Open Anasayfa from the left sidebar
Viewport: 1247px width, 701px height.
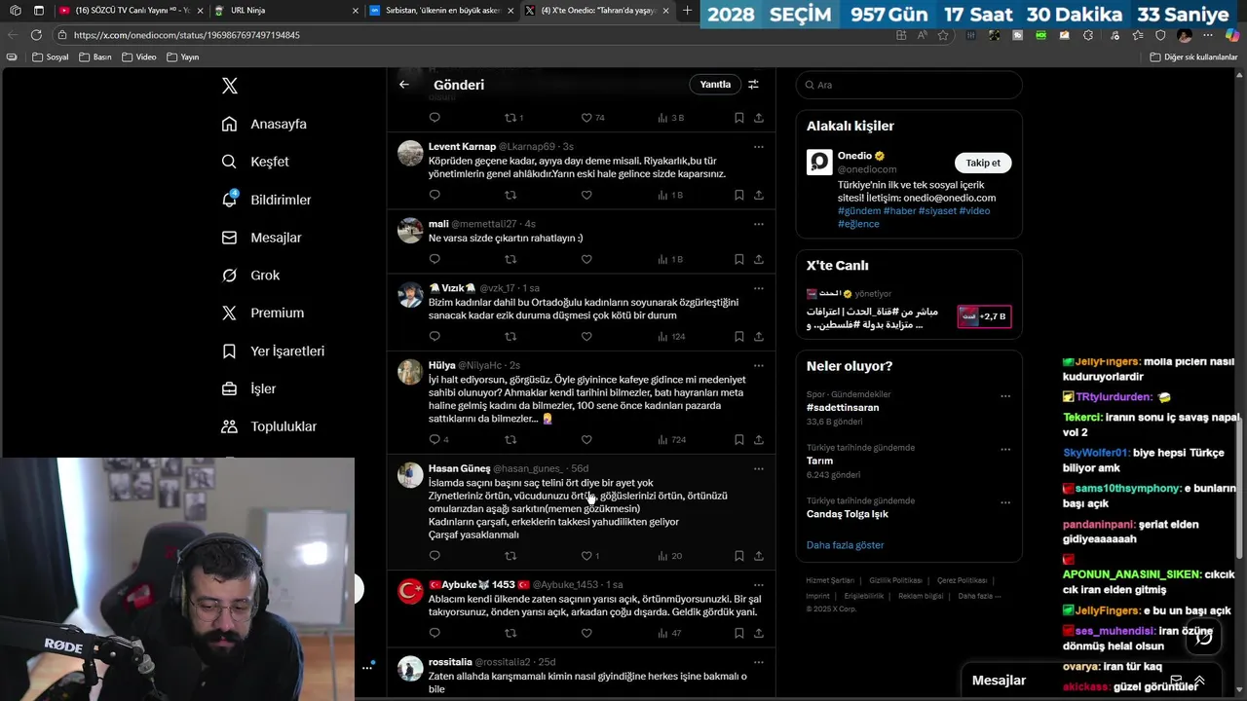pyautogui.click(x=264, y=124)
